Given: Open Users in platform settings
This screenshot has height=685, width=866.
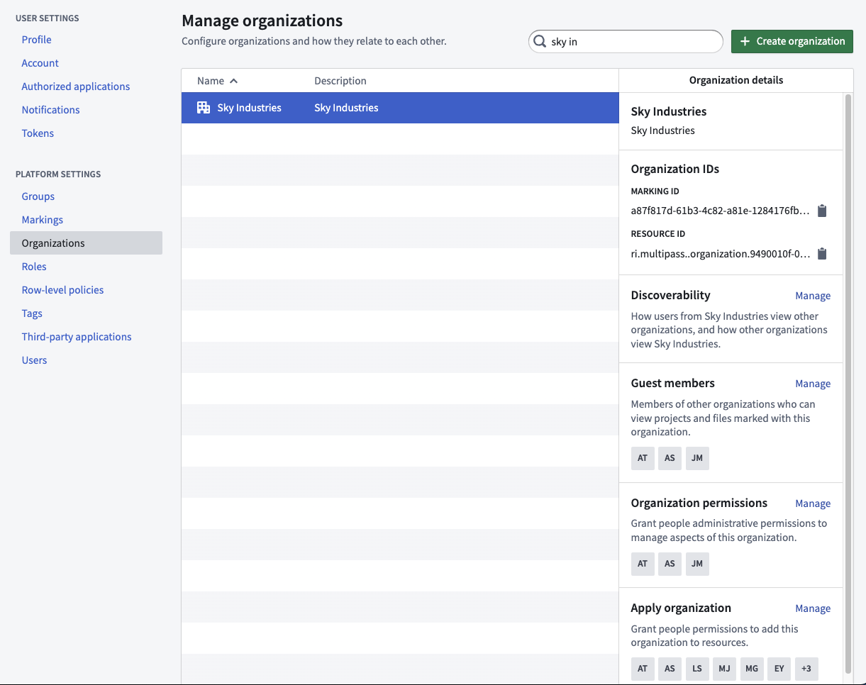Looking at the screenshot, I should 34,360.
